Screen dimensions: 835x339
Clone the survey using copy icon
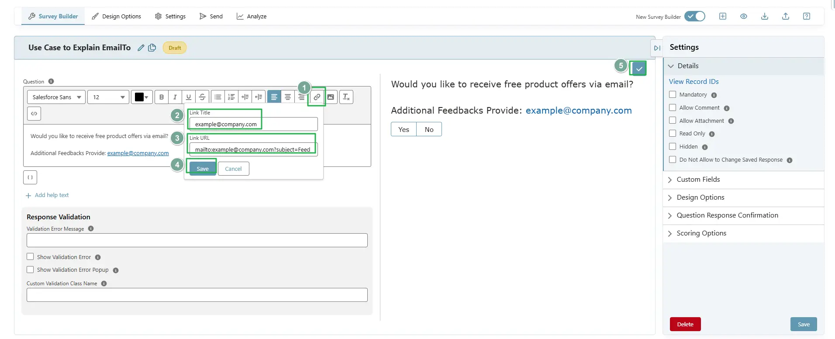[152, 48]
